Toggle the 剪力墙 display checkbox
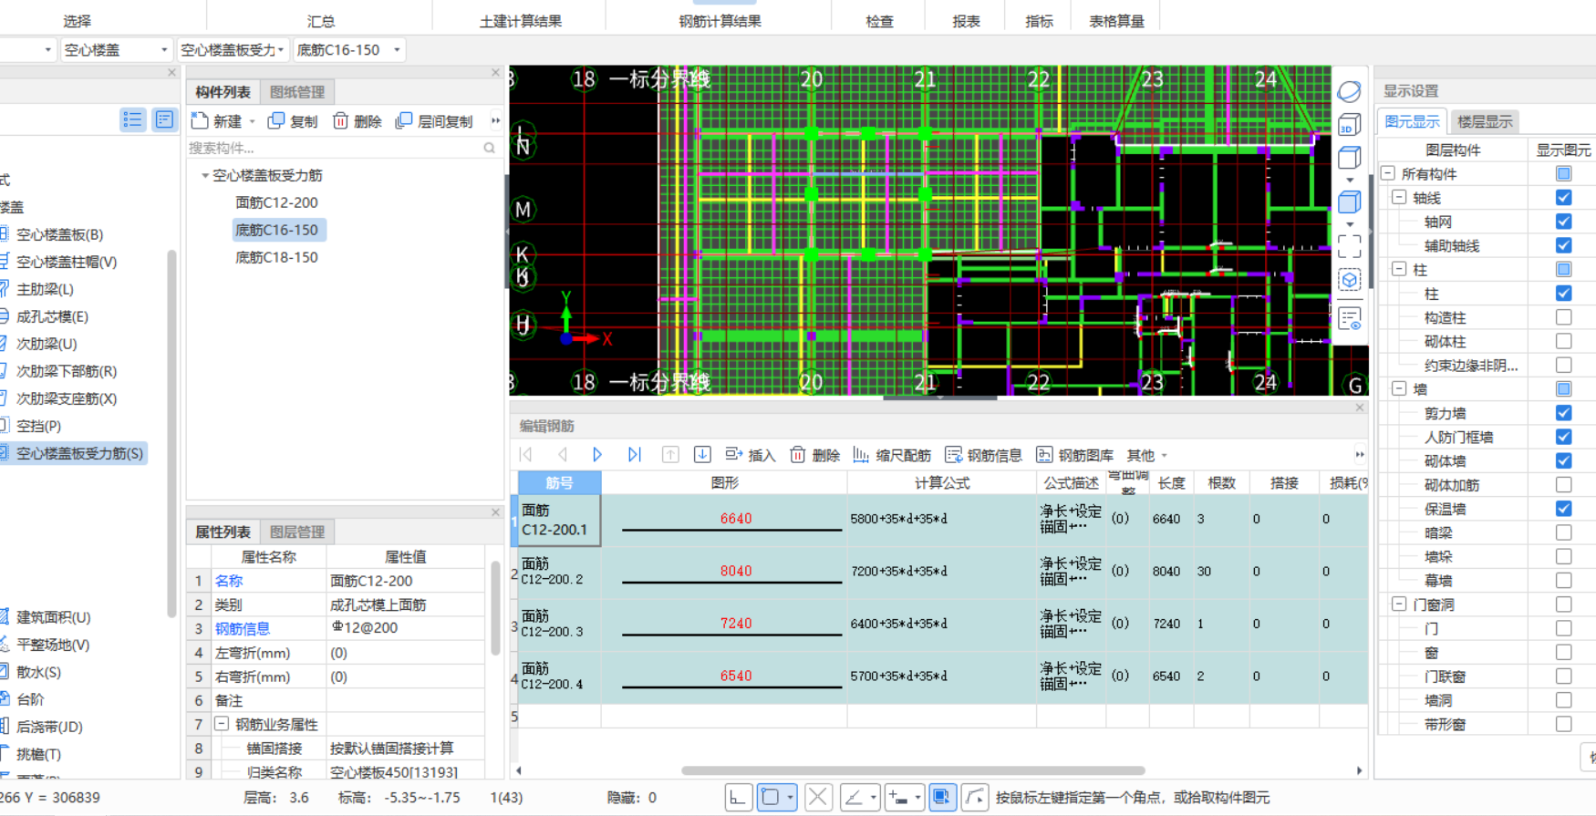This screenshot has height=816, width=1596. pyautogui.click(x=1564, y=413)
